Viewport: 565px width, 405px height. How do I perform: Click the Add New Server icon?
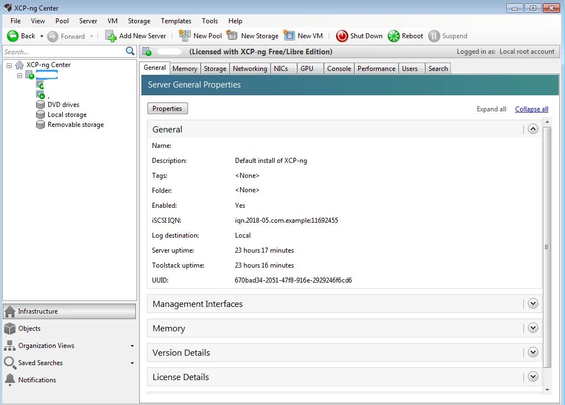111,36
